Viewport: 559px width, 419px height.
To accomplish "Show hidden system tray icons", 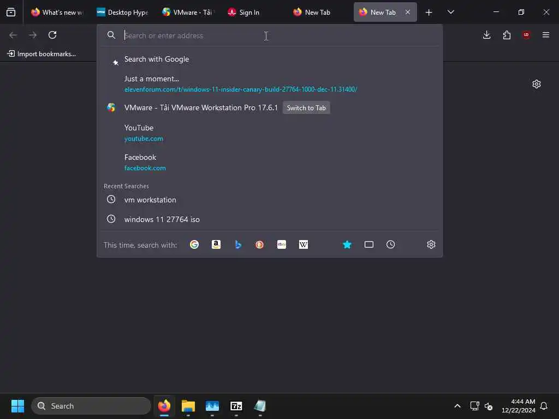I will 457,406.
